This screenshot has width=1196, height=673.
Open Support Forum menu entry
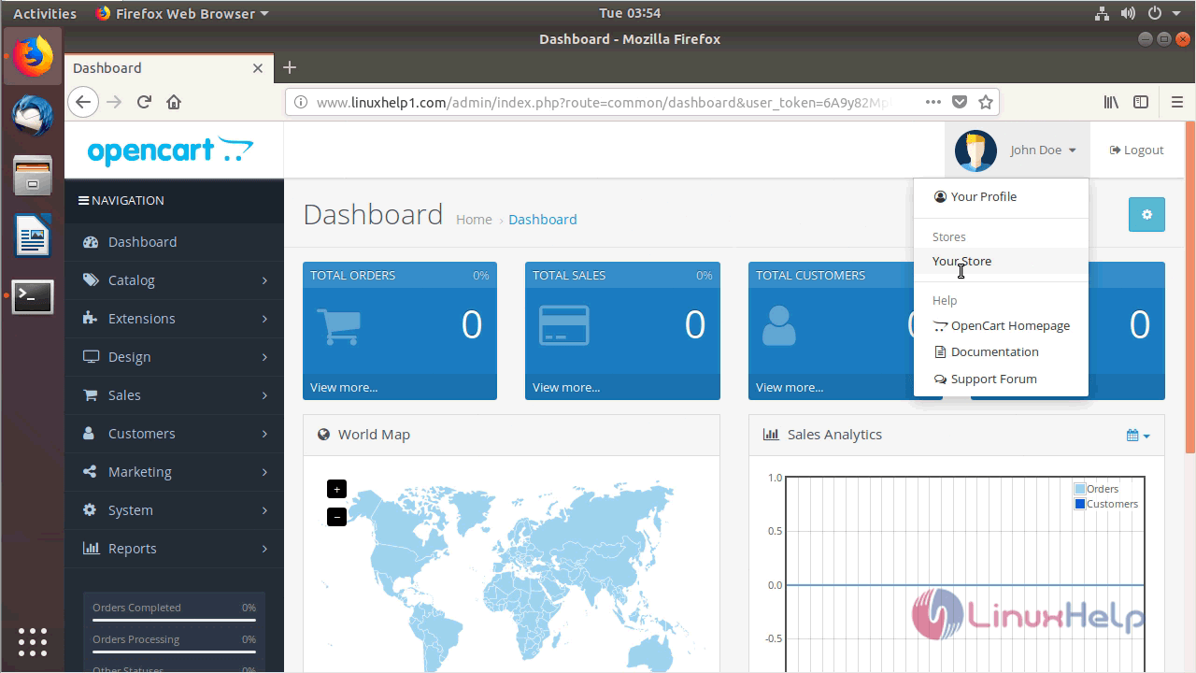[x=1001, y=379]
